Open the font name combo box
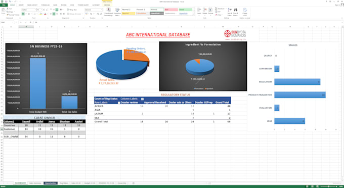This screenshot has width=344, height=188. pyautogui.click(x=29, y=10)
